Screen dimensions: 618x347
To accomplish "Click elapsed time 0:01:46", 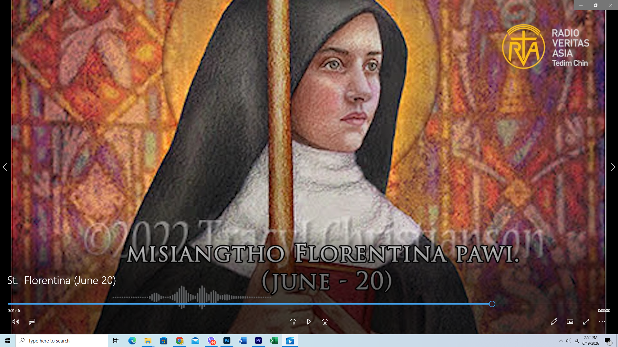I will [x=14, y=311].
